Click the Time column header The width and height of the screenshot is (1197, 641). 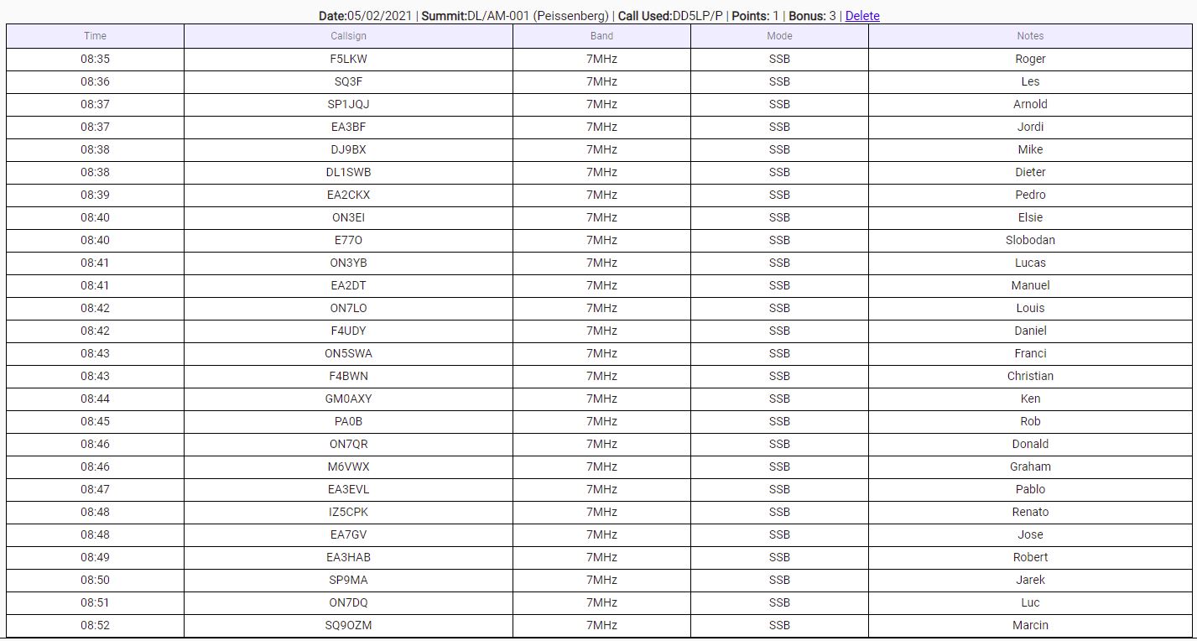coord(95,36)
